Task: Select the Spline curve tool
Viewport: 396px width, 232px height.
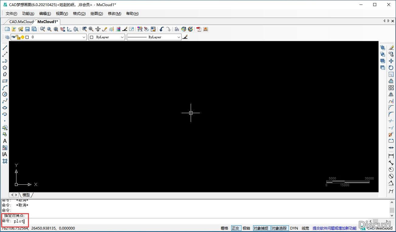Action: point(5,101)
